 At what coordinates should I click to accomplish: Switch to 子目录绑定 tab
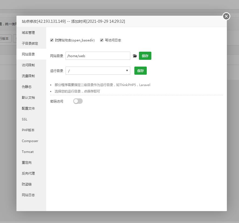click(30, 44)
